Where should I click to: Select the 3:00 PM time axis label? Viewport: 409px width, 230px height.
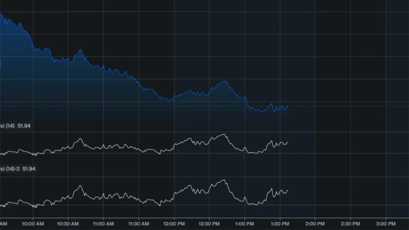385,223
